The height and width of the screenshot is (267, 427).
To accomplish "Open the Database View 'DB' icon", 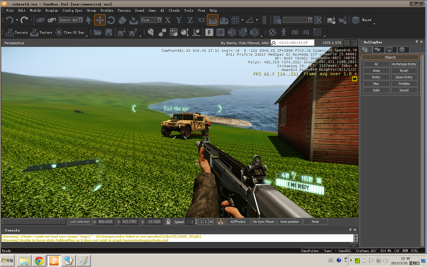I will pos(295,32).
